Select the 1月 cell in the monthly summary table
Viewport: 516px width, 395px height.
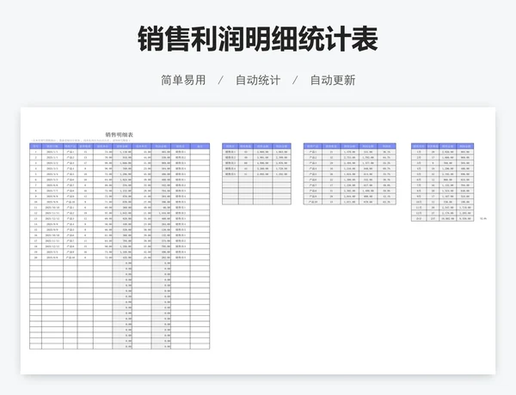pos(419,152)
